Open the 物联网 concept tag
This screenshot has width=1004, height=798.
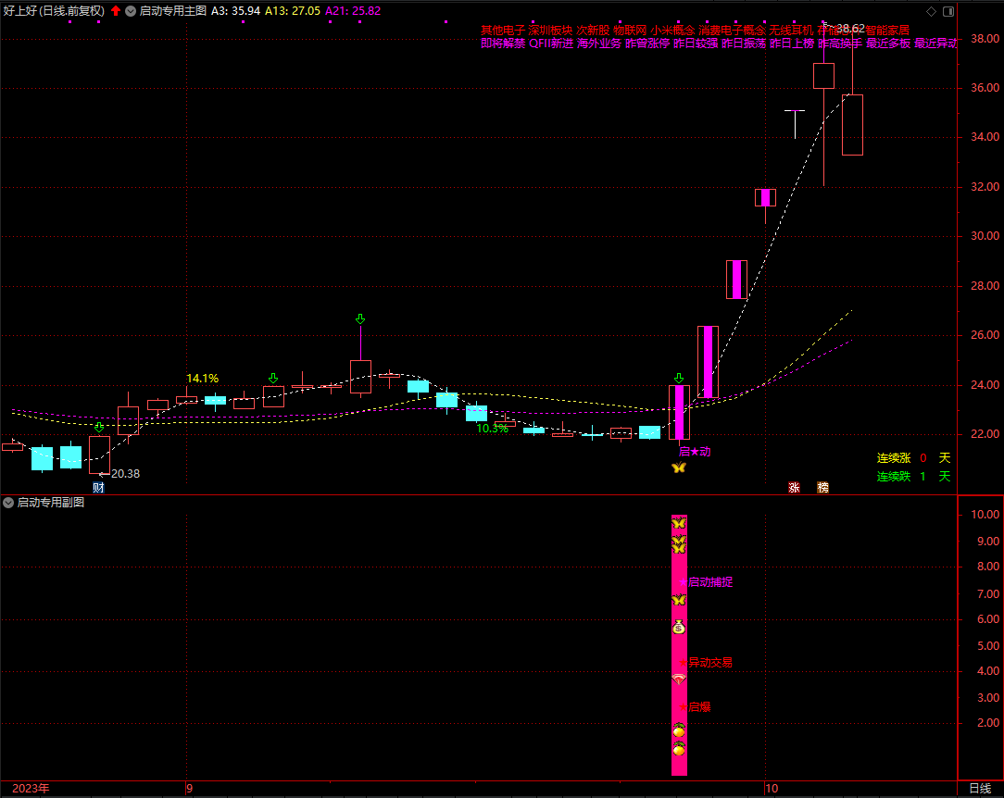click(x=630, y=30)
